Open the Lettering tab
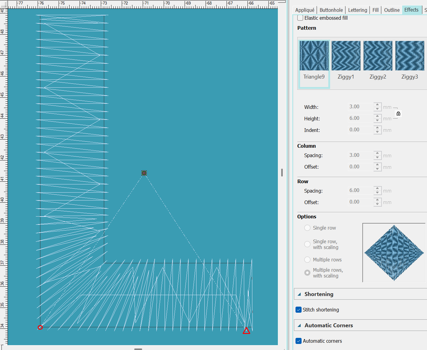This screenshot has height=350, width=427. click(357, 10)
